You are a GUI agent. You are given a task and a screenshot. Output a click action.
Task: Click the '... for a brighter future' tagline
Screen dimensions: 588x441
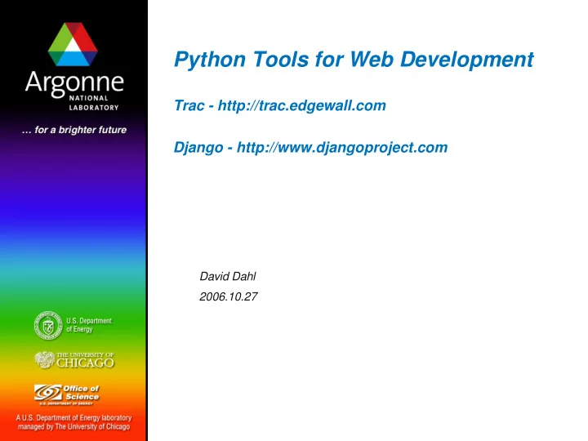point(74,130)
